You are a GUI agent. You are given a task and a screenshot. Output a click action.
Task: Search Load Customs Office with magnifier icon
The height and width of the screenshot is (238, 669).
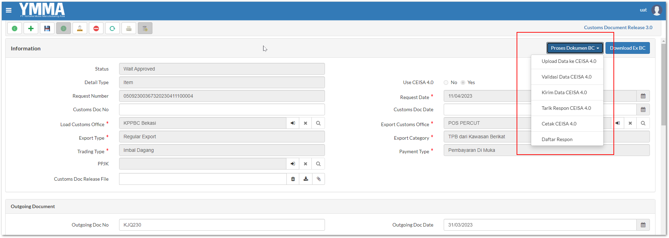[x=318, y=123]
